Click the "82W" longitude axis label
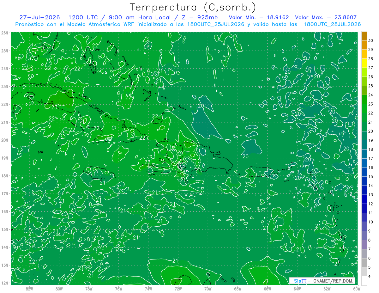 (29, 288)
